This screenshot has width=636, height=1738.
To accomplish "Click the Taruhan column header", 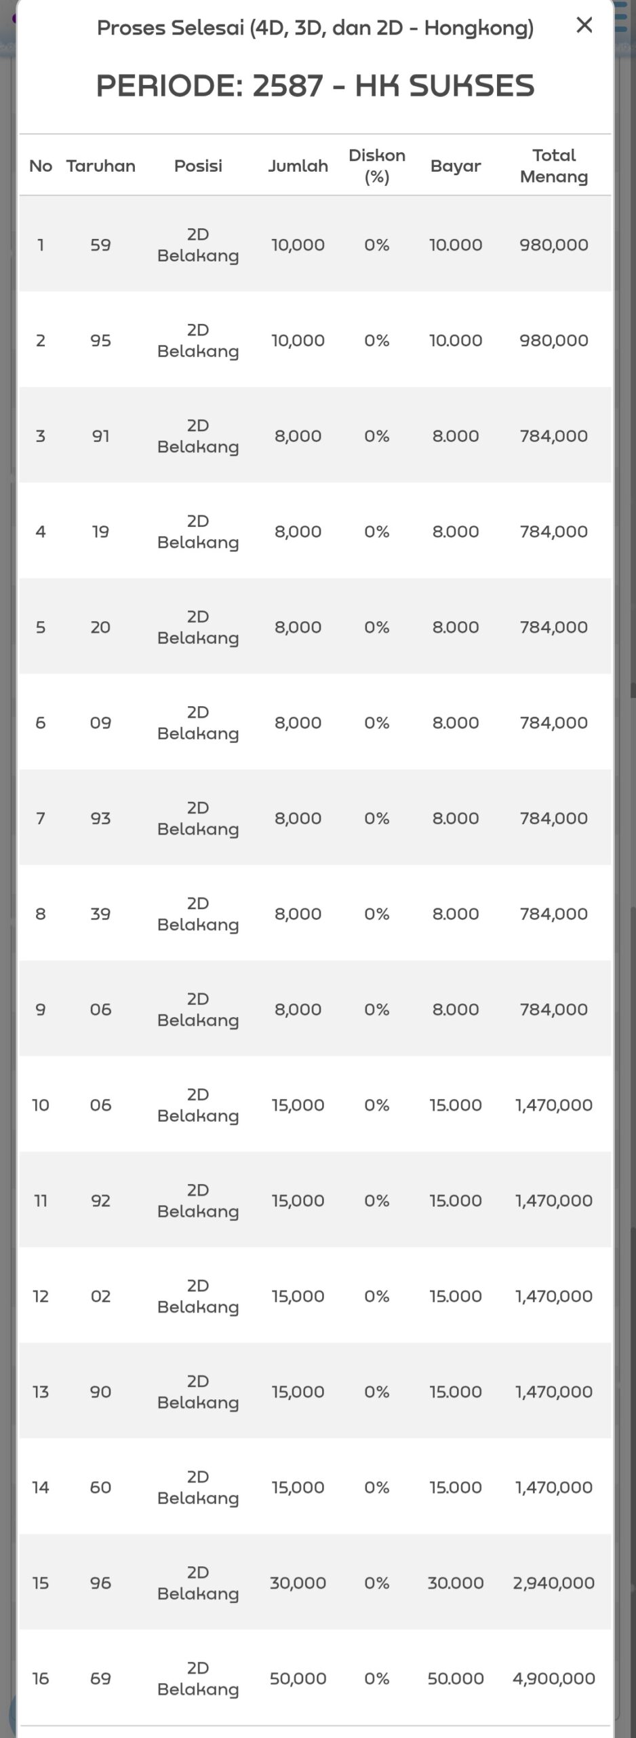I will [x=101, y=166].
